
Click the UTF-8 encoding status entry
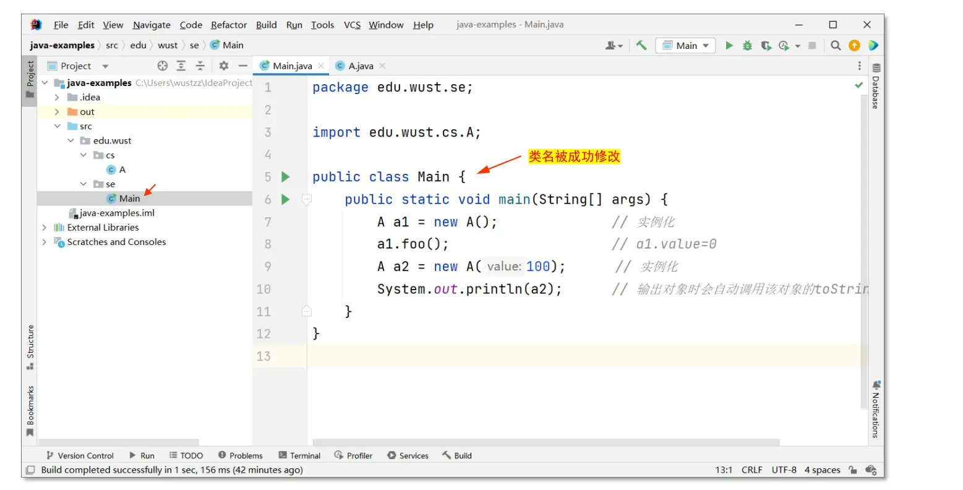click(784, 470)
